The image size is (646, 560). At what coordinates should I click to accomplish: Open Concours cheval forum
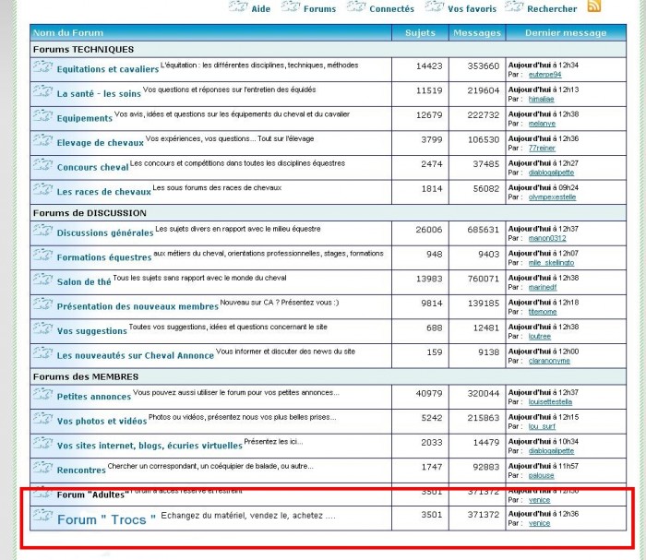[92, 167]
